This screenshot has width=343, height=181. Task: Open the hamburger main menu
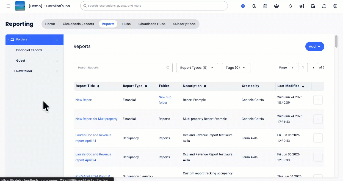click(8, 6)
